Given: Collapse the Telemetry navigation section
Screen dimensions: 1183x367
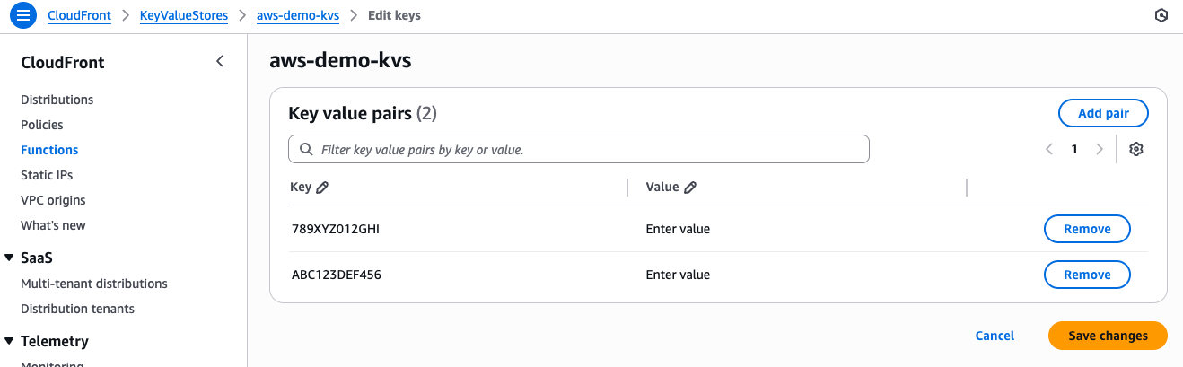Looking at the screenshot, I should [x=9, y=341].
